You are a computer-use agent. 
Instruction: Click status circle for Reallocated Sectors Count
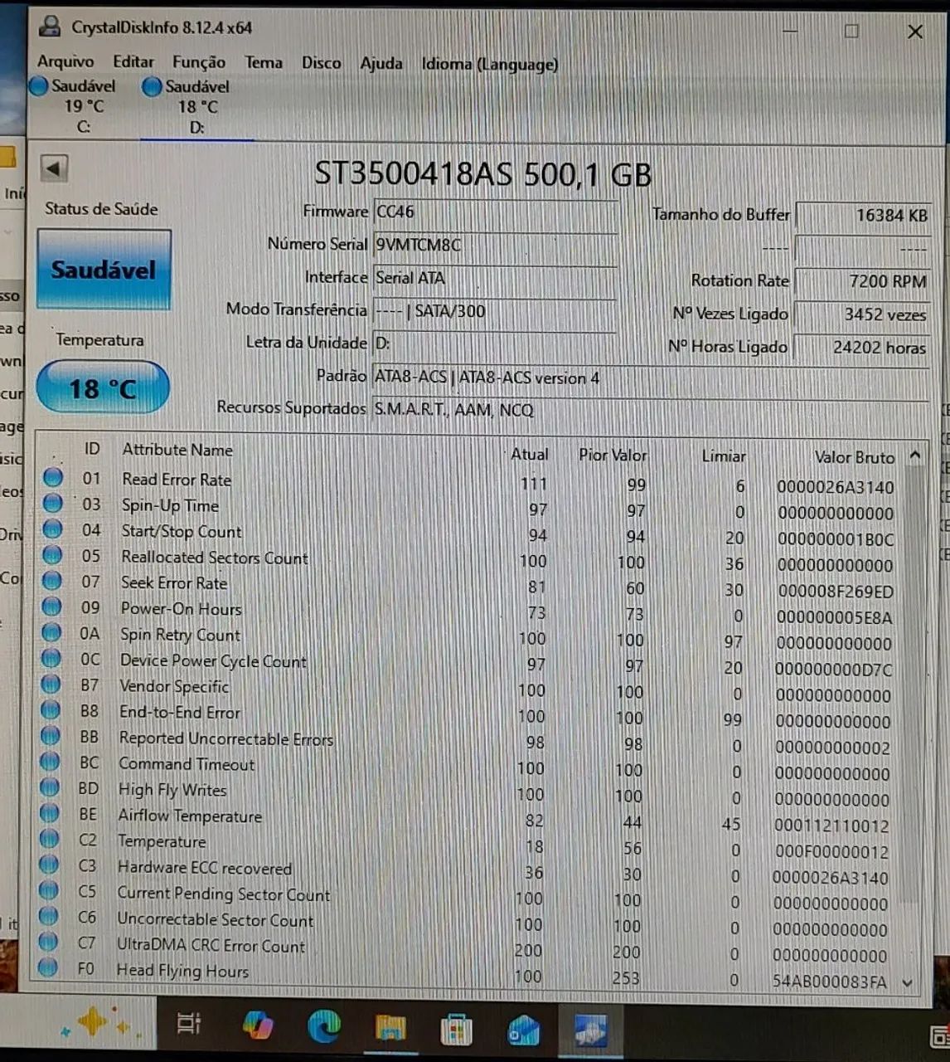tap(52, 554)
